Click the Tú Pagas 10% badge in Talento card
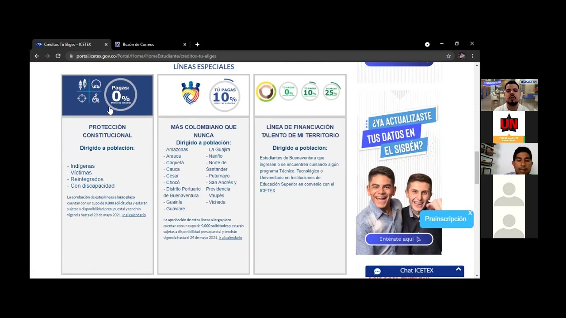566x318 pixels. pos(310,91)
